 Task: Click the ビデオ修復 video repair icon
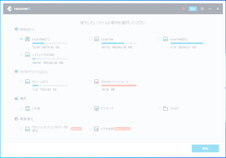tap(96, 129)
